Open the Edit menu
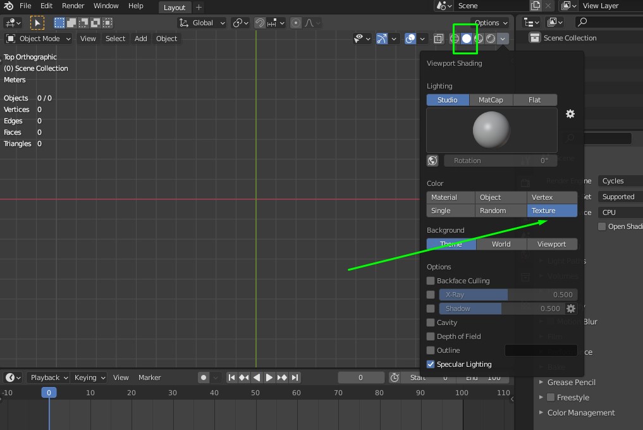 pos(46,6)
